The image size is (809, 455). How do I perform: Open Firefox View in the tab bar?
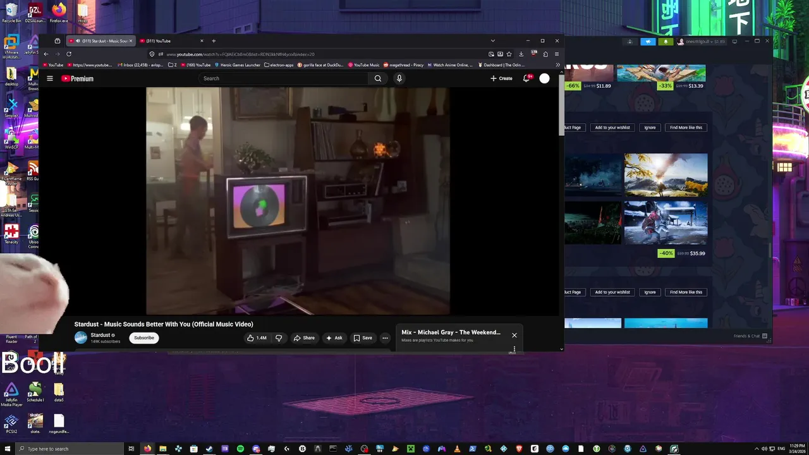coord(58,41)
